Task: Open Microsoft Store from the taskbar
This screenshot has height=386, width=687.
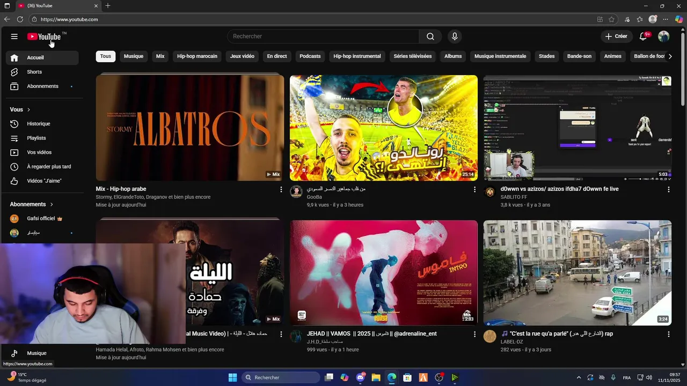Action: (x=407, y=377)
